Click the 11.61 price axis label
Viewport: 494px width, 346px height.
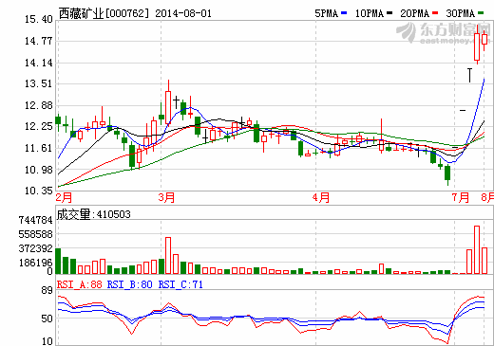tap(39, 148)
